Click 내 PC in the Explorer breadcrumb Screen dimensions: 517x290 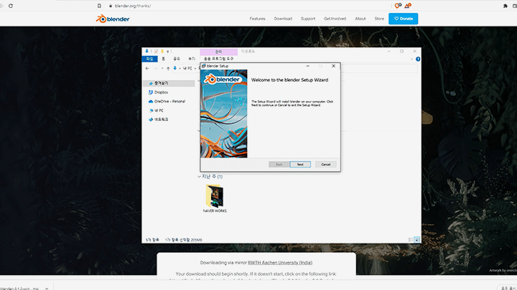click(187, 69)
